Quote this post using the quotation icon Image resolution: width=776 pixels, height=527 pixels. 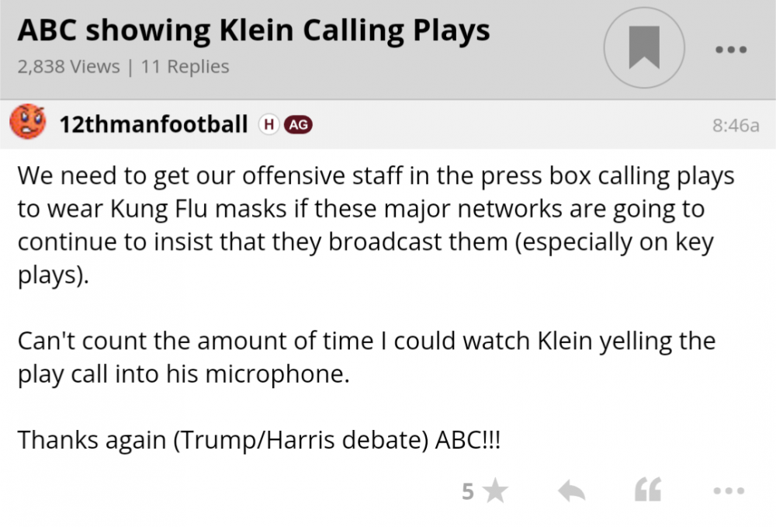pos(648,491)
